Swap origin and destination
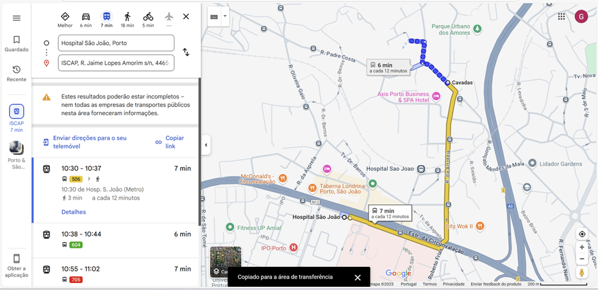The width and height of the screenshot is (598, 290). coord(186,52)
